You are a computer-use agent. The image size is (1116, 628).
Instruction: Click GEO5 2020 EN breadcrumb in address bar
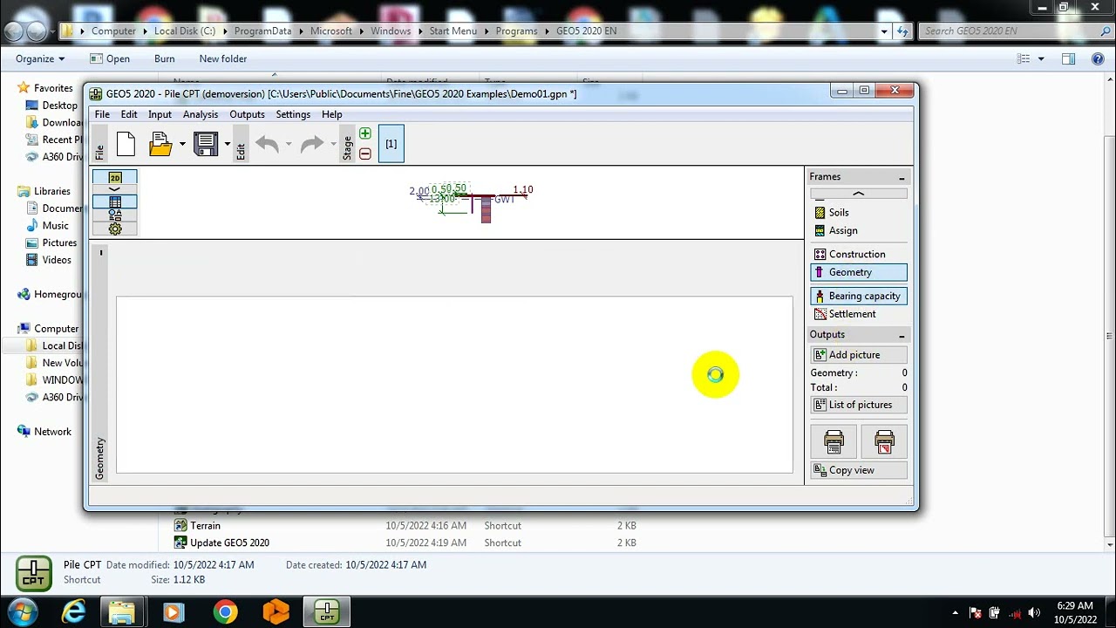coord(586,31)
